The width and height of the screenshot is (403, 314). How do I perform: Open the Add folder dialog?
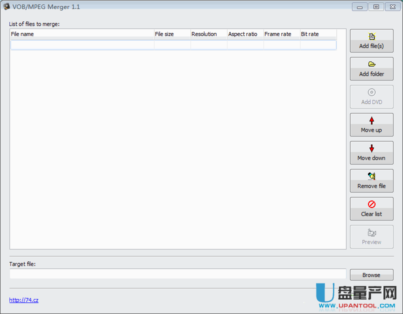pos(371,68)
